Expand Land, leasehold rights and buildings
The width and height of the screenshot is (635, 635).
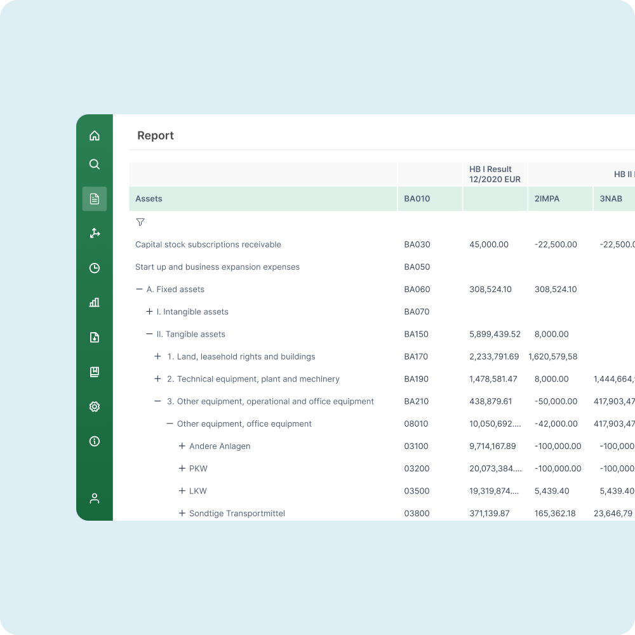point(158,357)
